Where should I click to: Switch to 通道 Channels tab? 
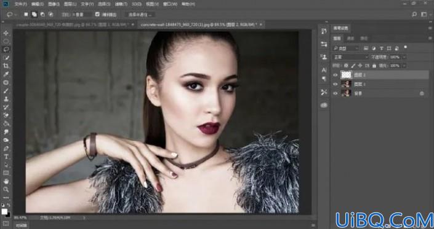point(350,38)
